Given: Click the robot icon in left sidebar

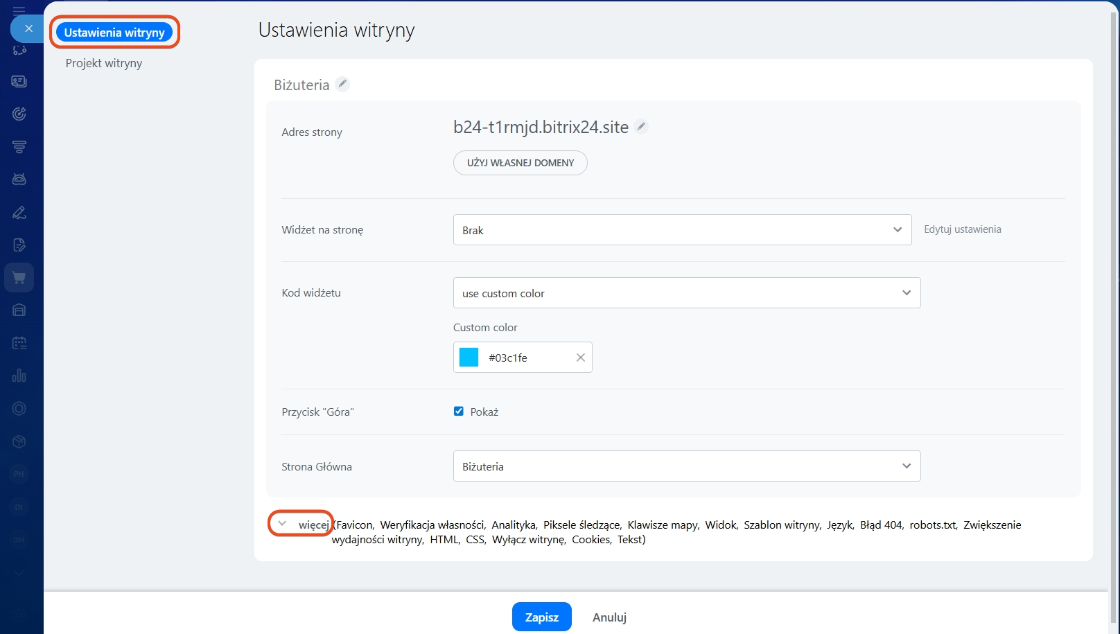Looking at the screenshot, I should [19, 179].
